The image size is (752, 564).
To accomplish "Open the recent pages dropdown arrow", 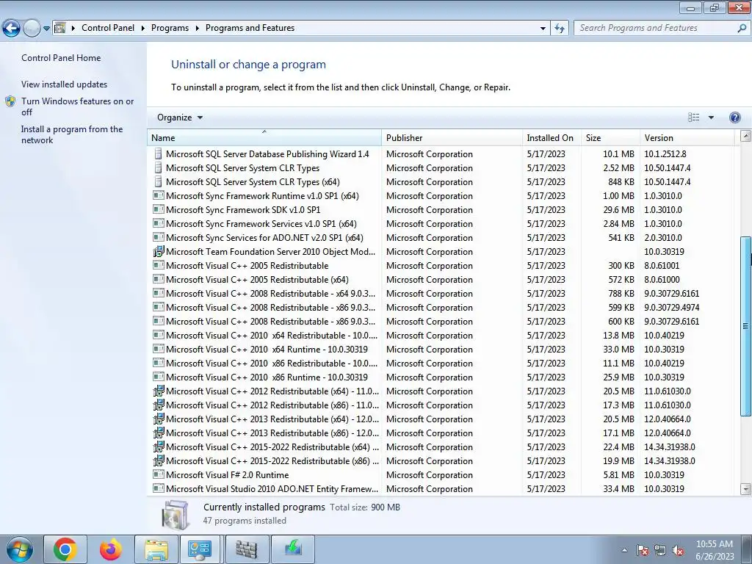I will pyautogui.click(x=46, y=29).
